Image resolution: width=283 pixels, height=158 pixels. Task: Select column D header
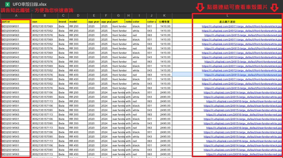click(78, 16)
